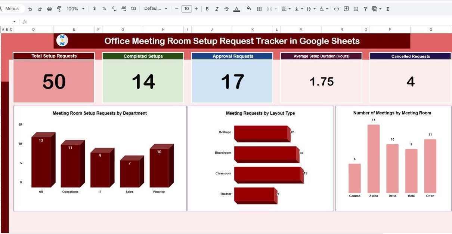Image resolution: width=452 pixels, height=234 pixels.
Task: Increase font size with plus button
Action: (x=196, y=9)
